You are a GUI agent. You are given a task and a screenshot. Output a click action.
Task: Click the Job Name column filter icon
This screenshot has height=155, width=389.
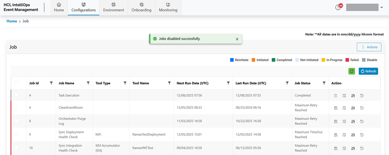point(88,83)
